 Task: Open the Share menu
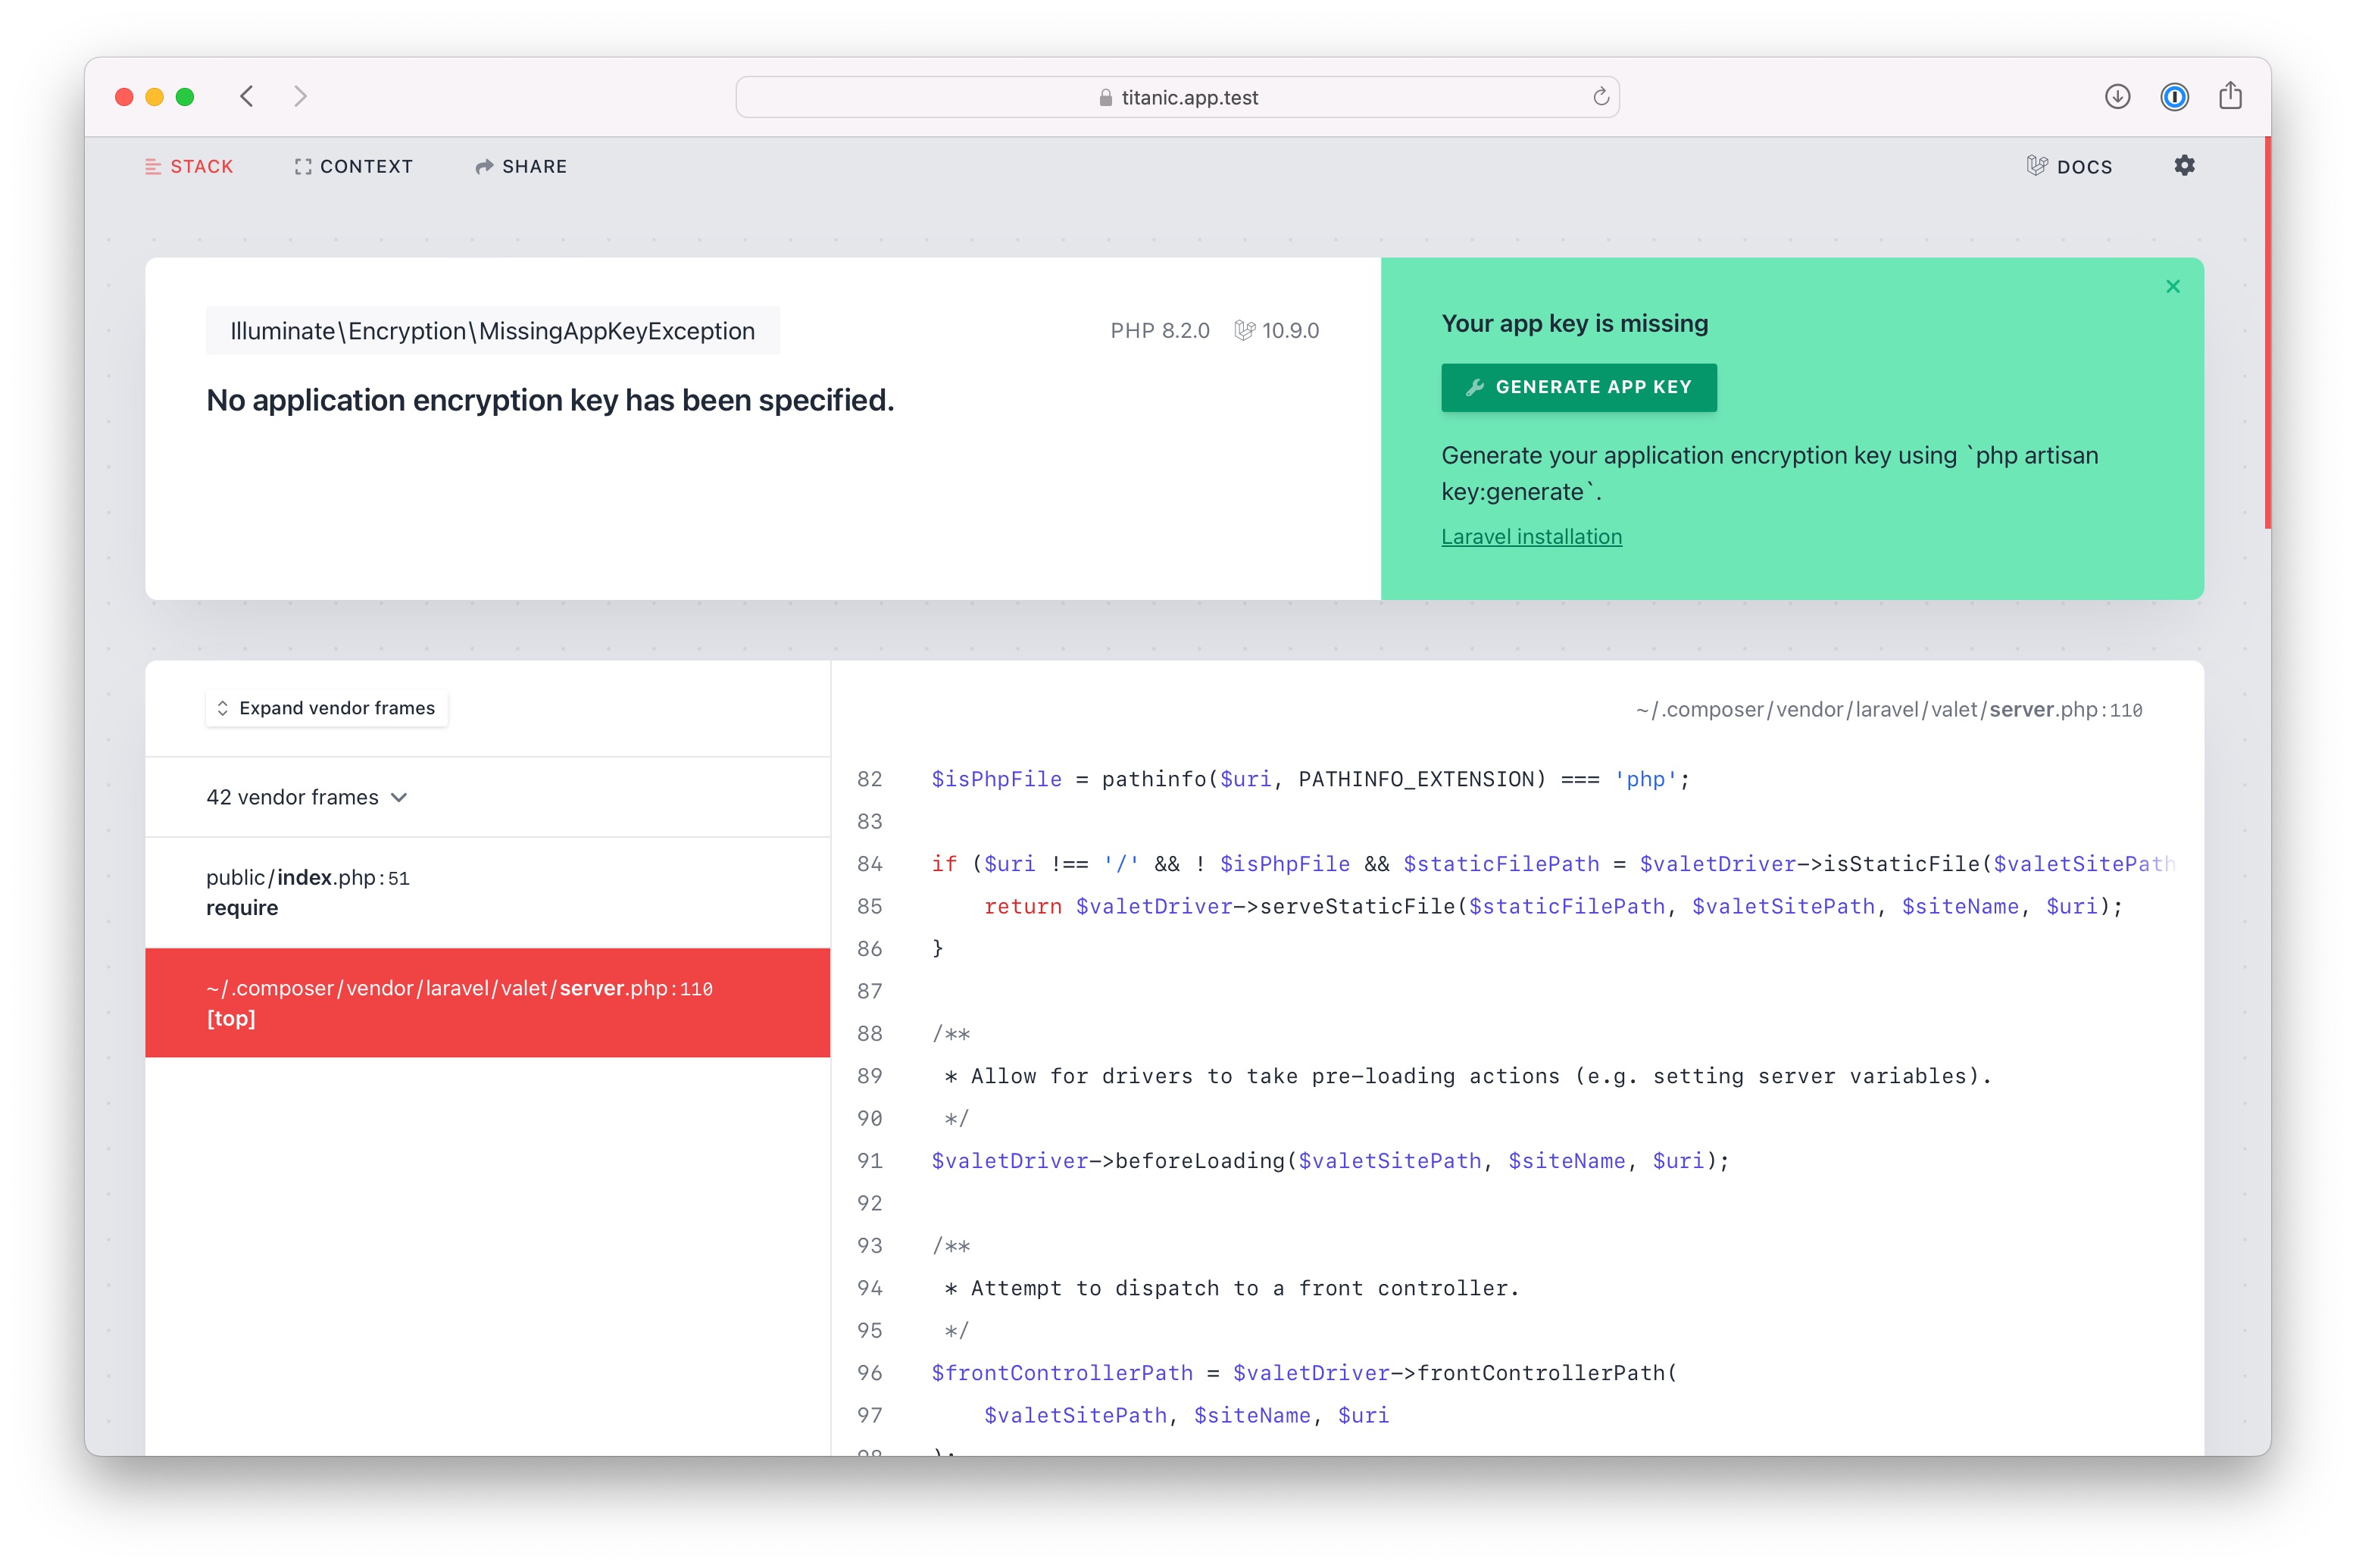(x=521, y=167)
